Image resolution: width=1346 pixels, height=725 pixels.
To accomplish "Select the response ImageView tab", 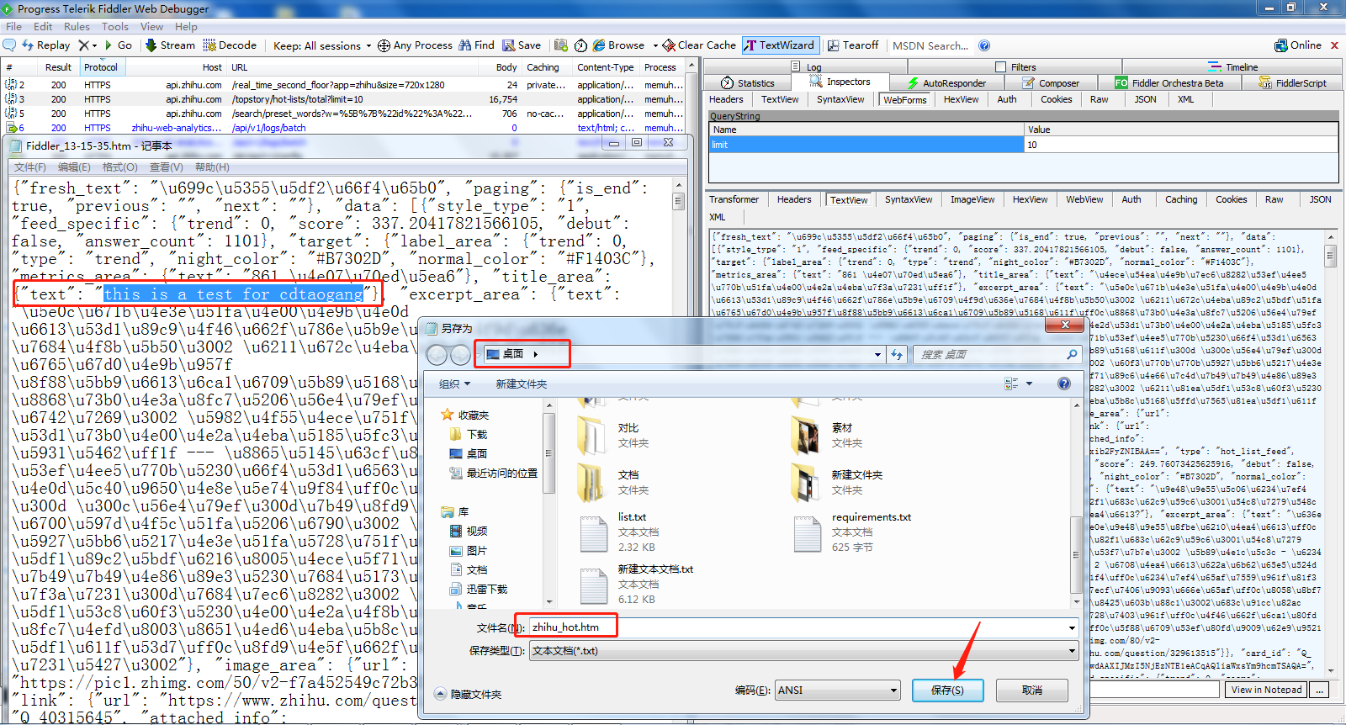I will tap(972, 199).
